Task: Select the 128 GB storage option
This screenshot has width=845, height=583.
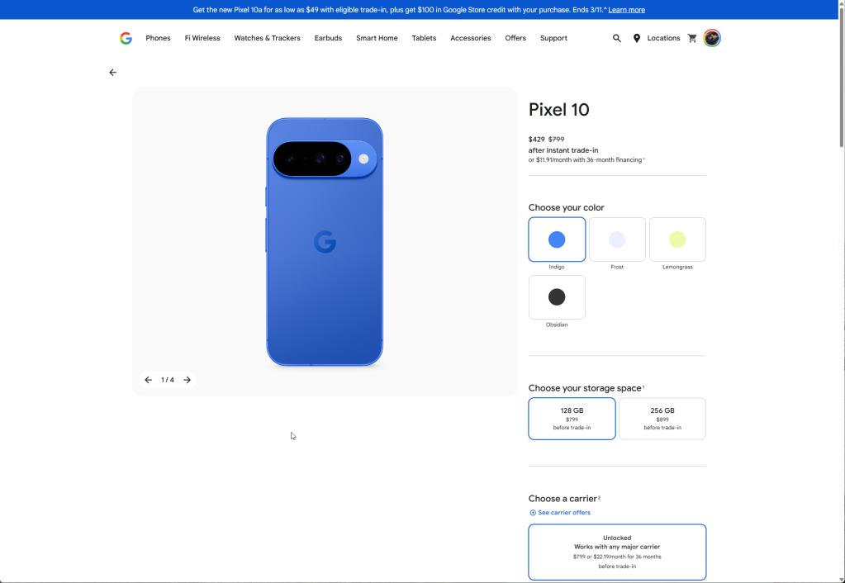Action: (x=572, y=419)
